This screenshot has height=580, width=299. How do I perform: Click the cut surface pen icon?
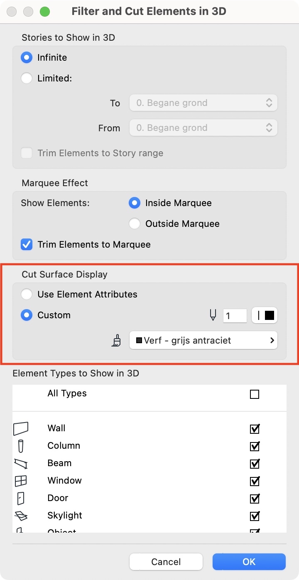pos(213,315)
